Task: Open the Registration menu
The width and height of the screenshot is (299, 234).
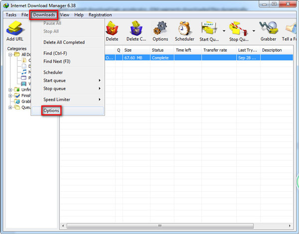Action: coord(100,14)
